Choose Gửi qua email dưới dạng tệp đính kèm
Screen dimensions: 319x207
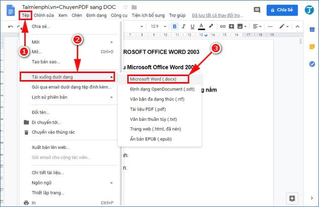[x=69, y=87]
